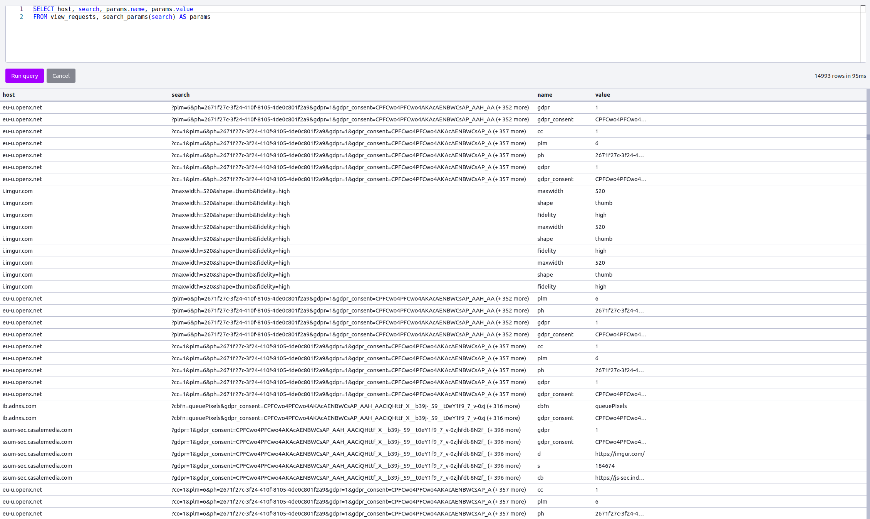Click the ib.adnxs.com host cell

pyautogui.click(x=19, y=406)
